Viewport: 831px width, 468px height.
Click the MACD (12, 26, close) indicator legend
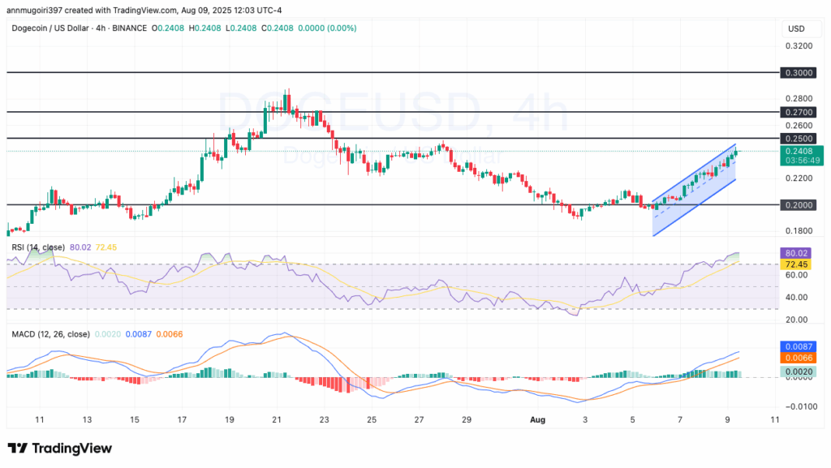tap(51, 334)
